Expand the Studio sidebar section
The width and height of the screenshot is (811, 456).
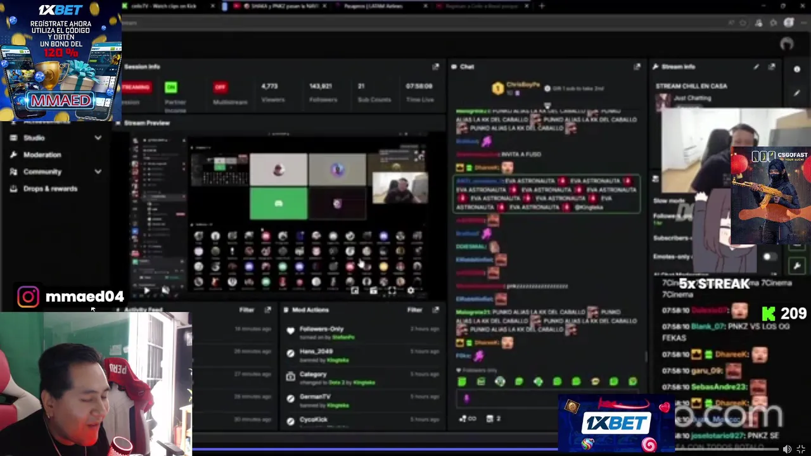point(98,137)
